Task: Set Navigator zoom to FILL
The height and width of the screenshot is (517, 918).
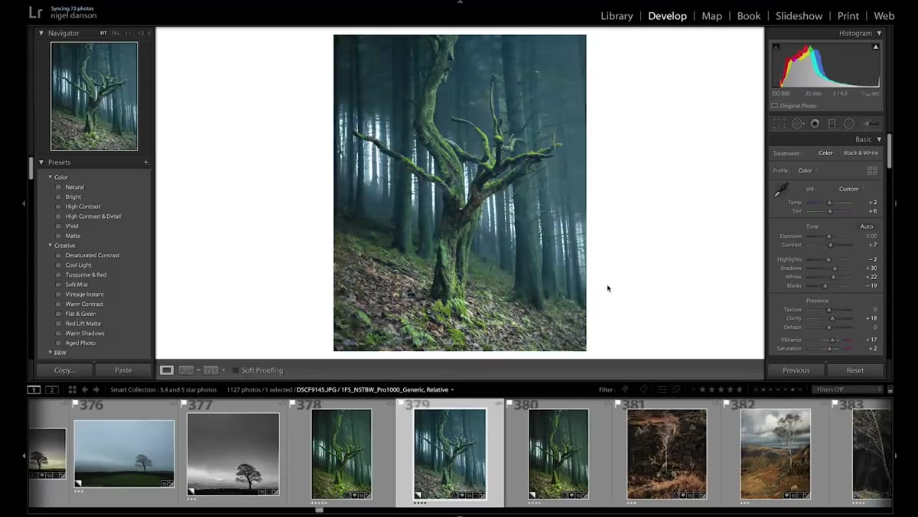Action: [116, 33]
